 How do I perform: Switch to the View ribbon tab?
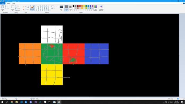(x=14, y=3)
